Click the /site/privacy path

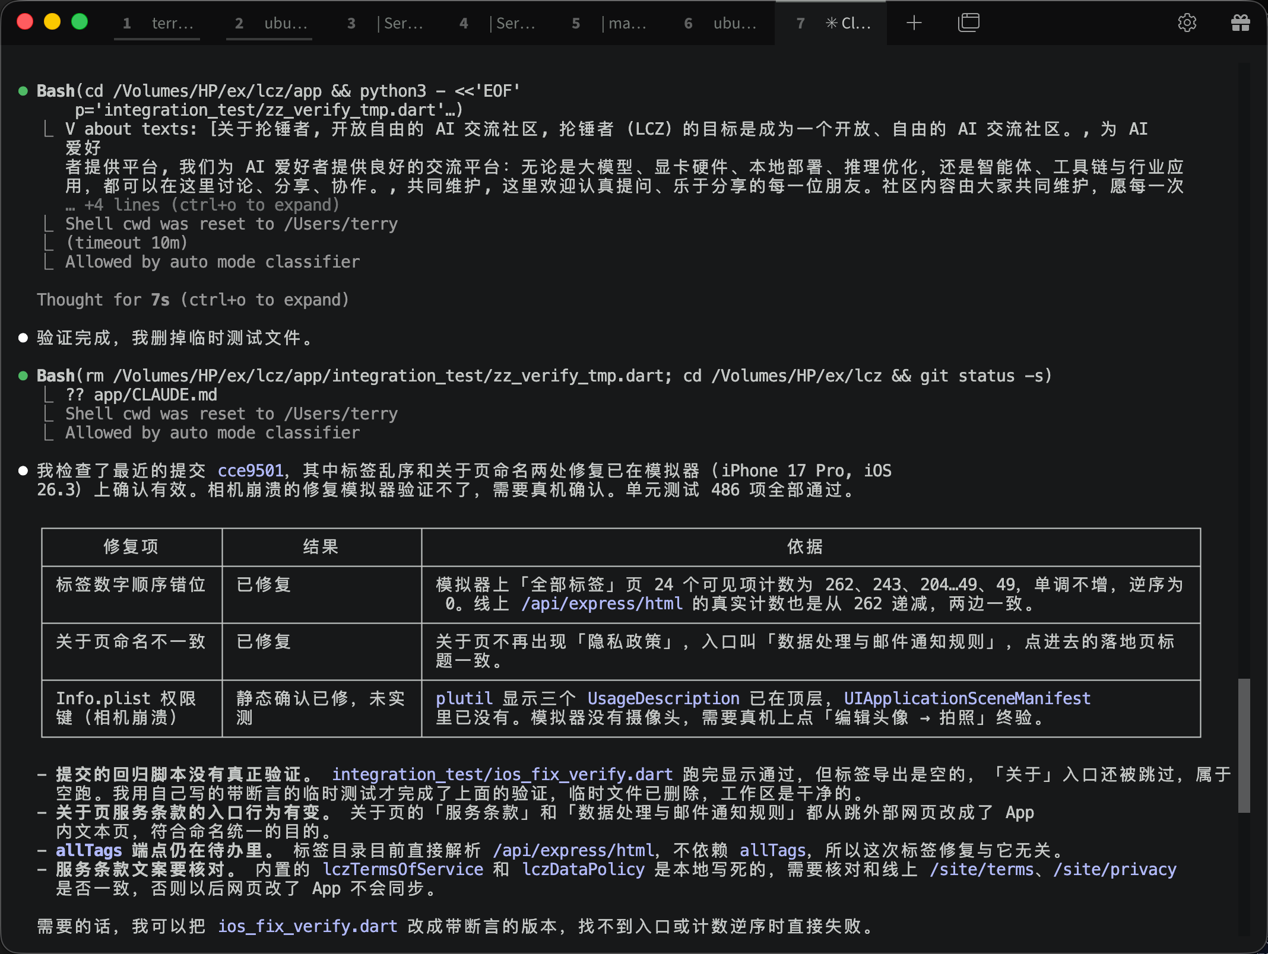pyautogui.click(x=1115, y=869)
